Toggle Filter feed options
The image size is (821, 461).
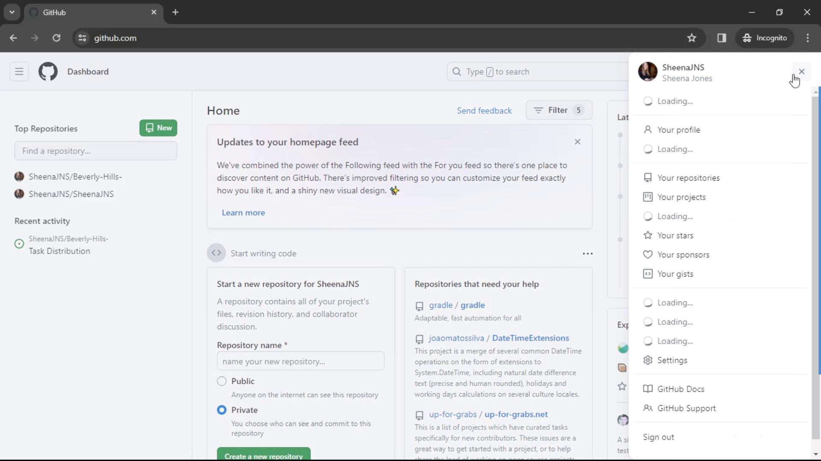click(557, 110)
